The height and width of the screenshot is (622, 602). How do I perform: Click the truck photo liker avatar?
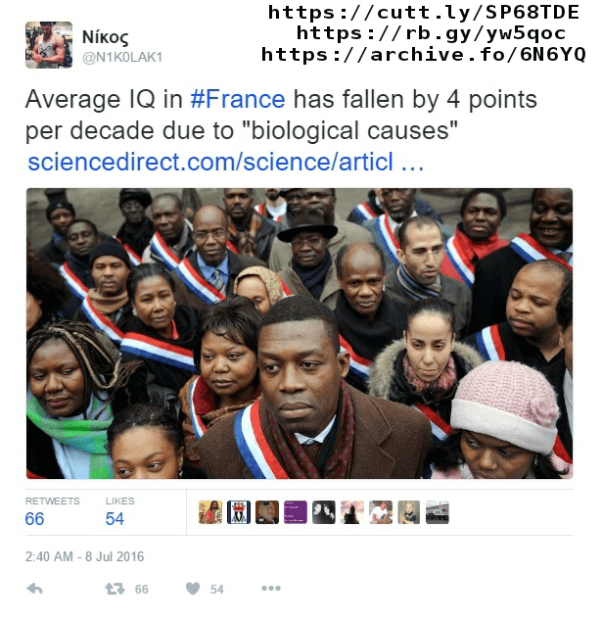pyautogui.click(x=438, y=512)
